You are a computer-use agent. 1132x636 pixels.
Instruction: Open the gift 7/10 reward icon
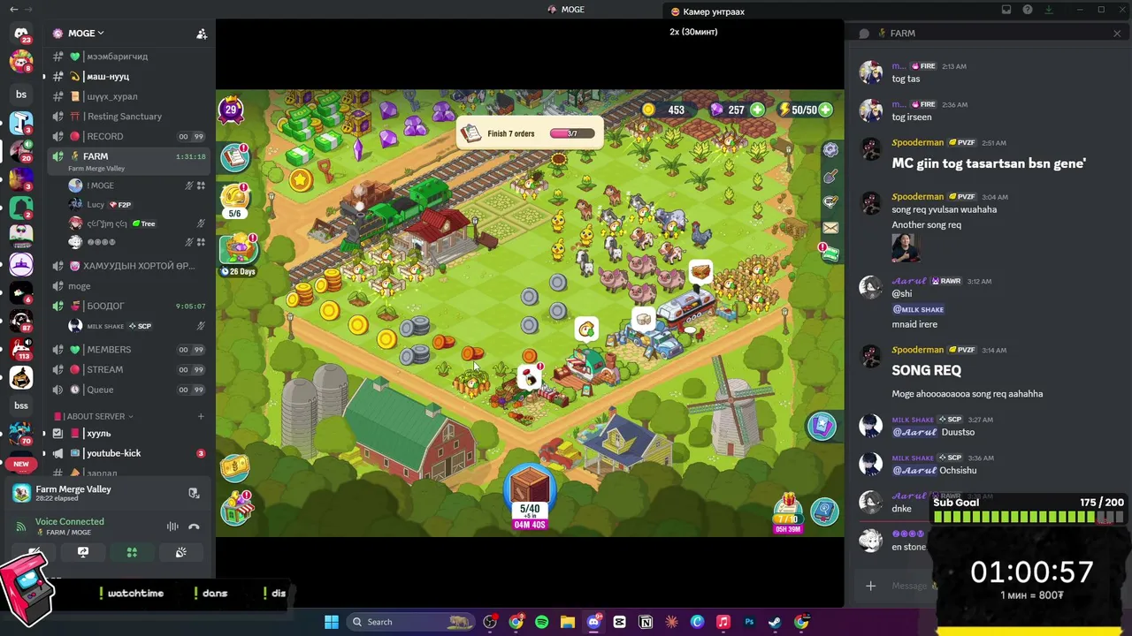(x=787, y=511)
